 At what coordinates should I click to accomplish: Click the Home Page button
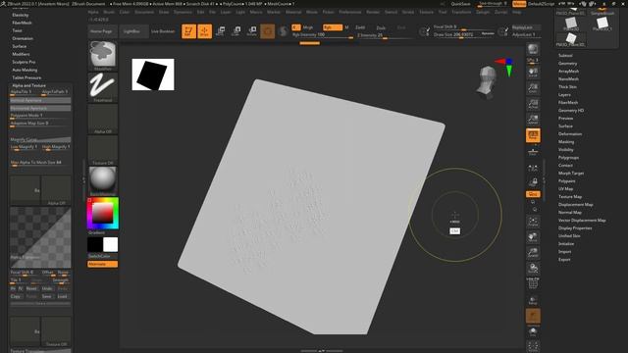(101, 31)
